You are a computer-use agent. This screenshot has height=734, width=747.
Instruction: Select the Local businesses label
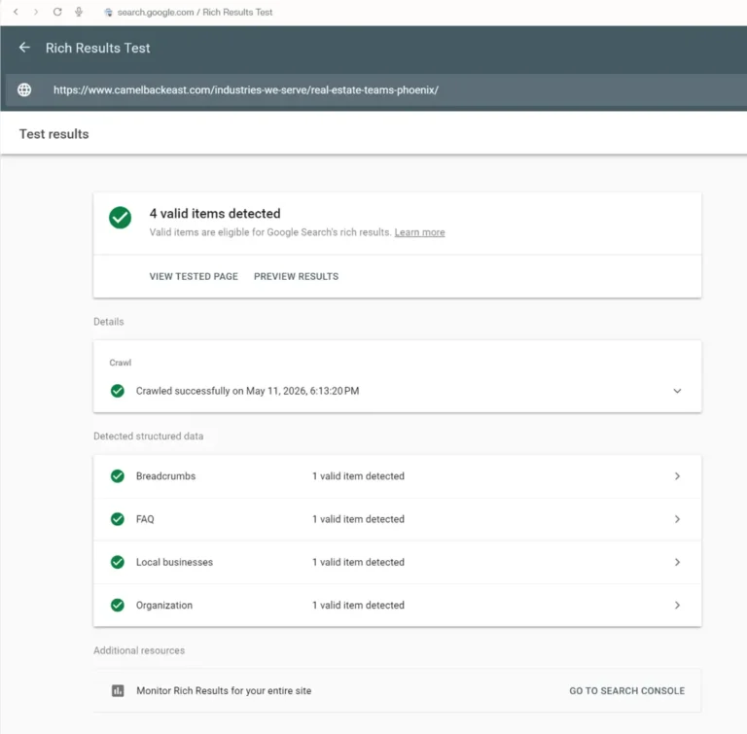coord(174,562)
